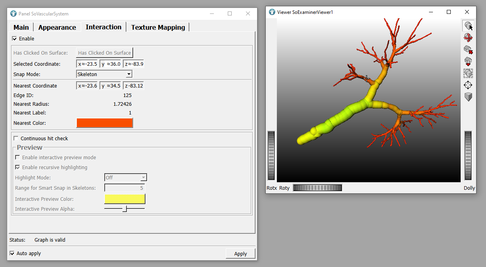Image resolution: width=486 pixels, height=267 pixels.
Task: Tick Enable interactive preview mode
Action: click(17, 158)
